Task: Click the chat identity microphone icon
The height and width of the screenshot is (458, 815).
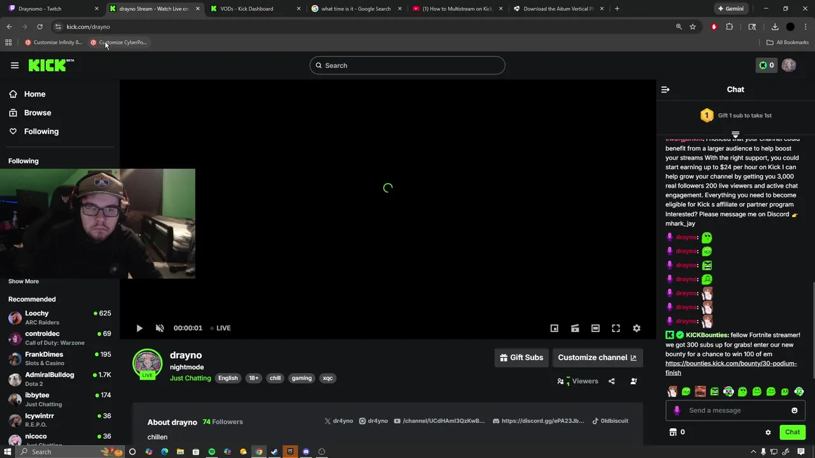Action: coord(677,410)
